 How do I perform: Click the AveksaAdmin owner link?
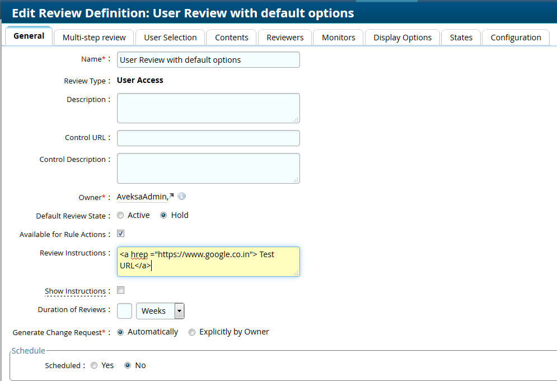point(140,196)
